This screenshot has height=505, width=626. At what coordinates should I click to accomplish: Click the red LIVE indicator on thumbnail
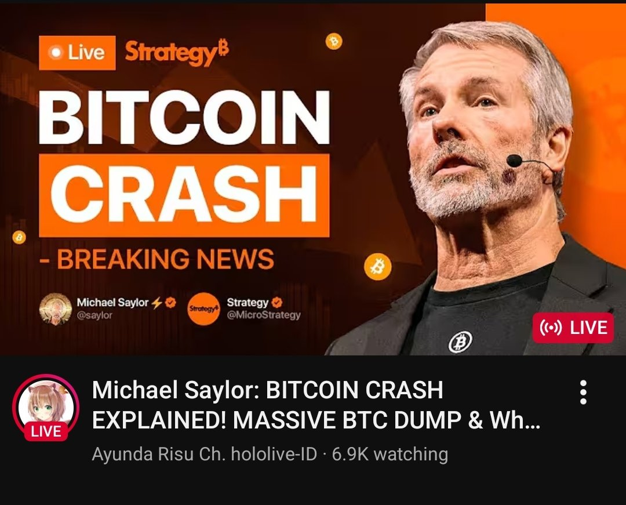pos(573,328)
